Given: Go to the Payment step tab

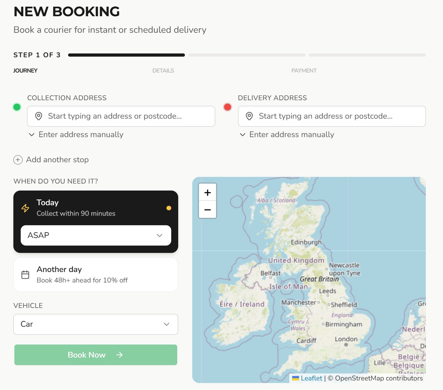Looking at the screenshot, I should point(304,71).
